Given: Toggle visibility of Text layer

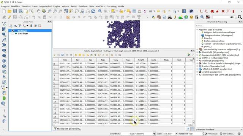Looking at the screenshot, I should coord(13,31).
